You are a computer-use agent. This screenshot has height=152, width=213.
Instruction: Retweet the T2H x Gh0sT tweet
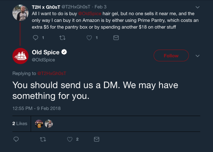click(x=62, y=38)
